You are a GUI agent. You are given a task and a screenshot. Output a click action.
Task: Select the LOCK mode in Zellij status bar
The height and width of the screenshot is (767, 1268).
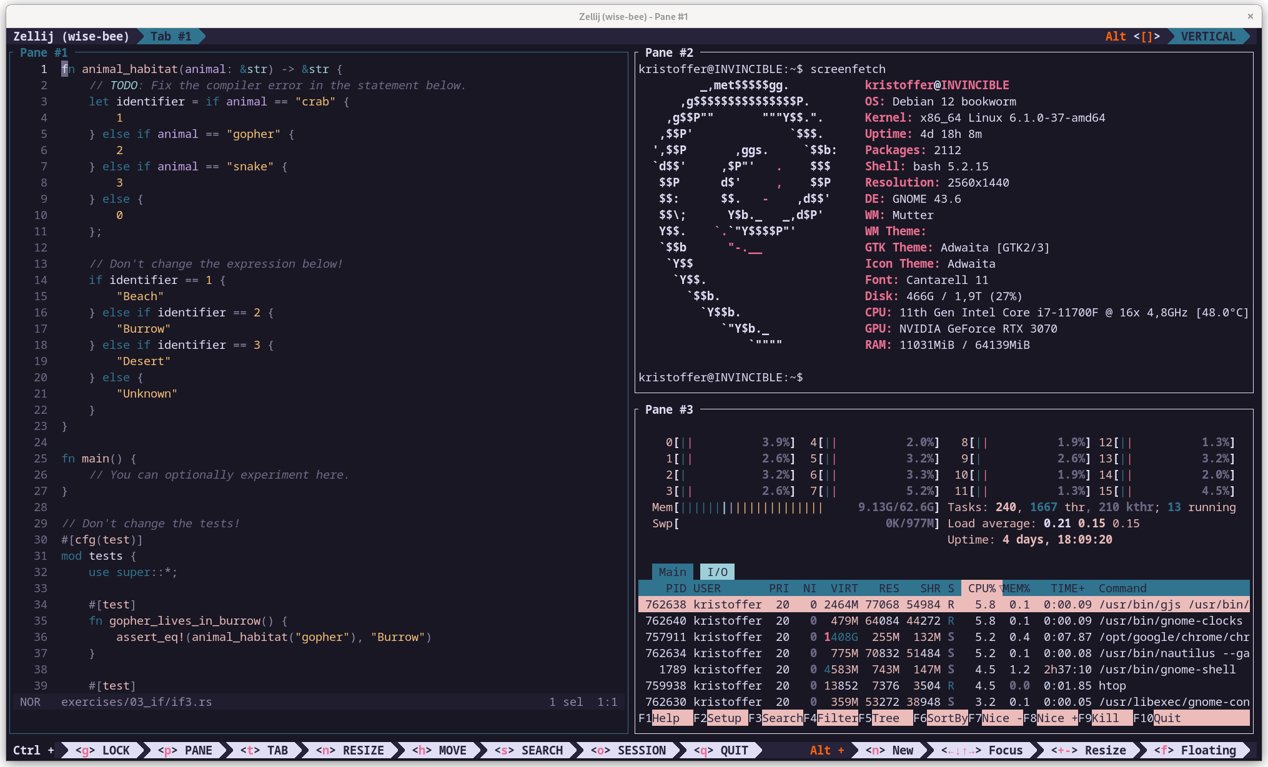tap(103, 750)
